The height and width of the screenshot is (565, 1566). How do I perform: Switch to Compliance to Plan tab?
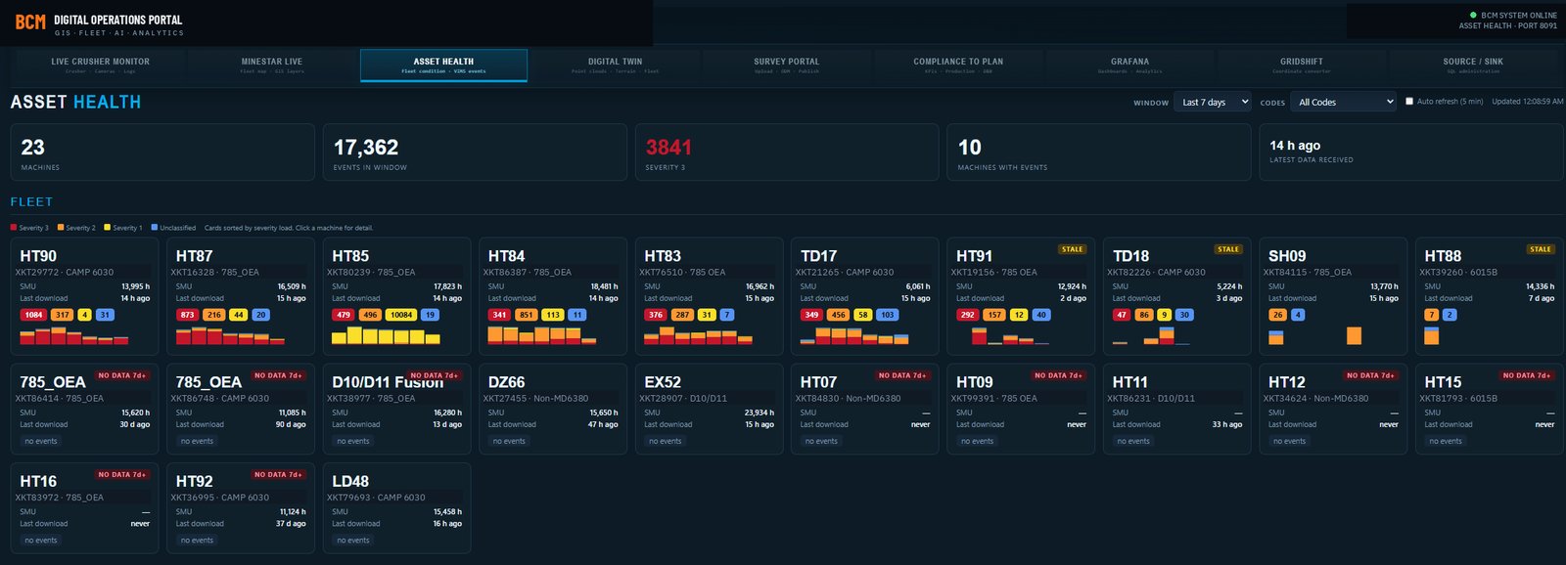click(x=958, y=65)
